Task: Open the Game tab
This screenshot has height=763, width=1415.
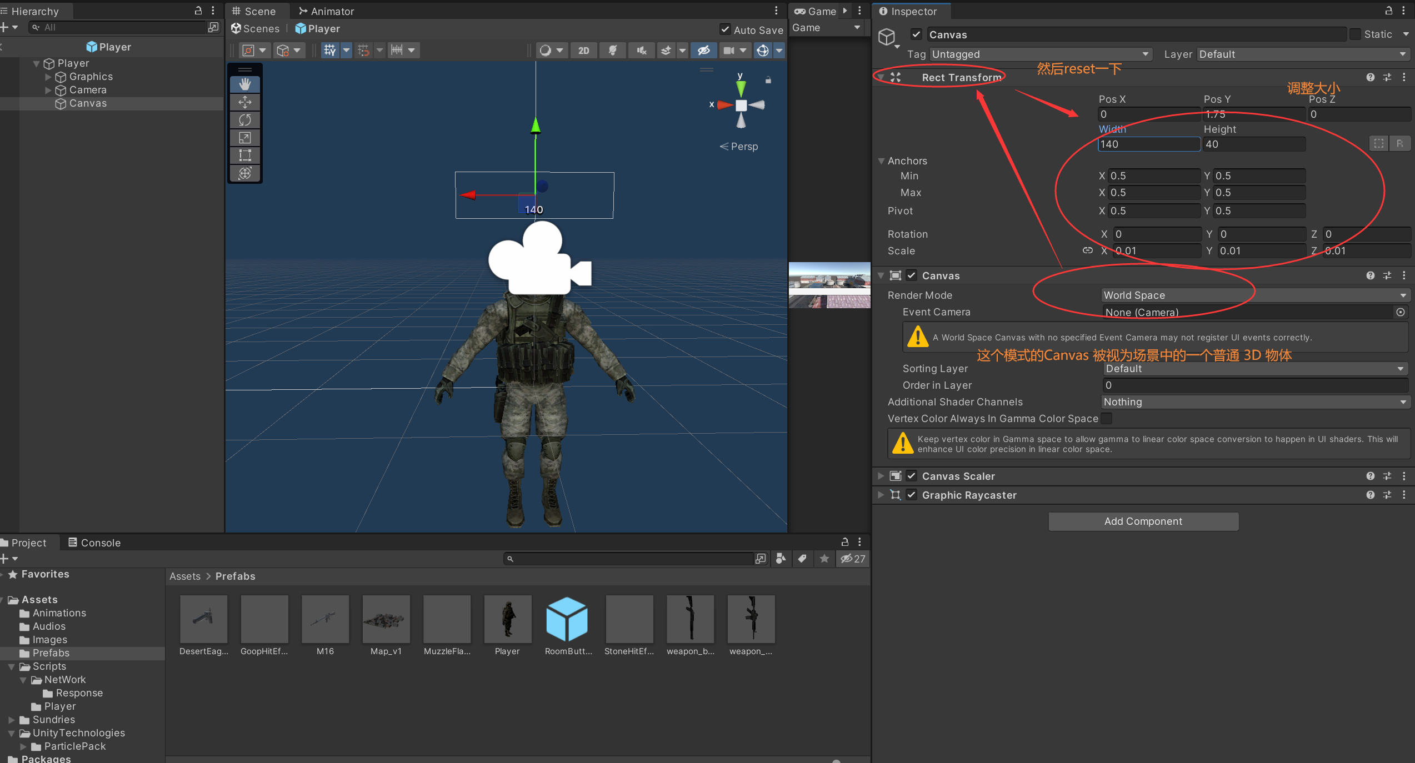Action: [x=816, y=11]
